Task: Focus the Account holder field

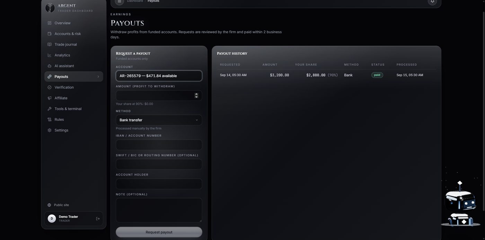Action: 159,184
